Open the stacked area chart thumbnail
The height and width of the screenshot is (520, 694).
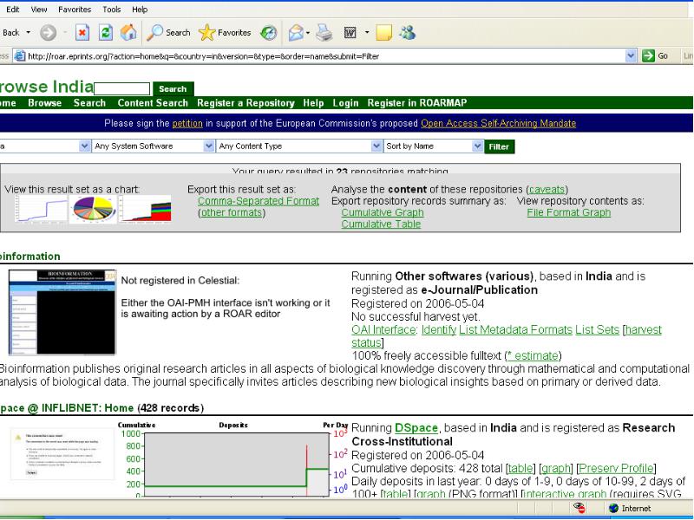(145, 209)
